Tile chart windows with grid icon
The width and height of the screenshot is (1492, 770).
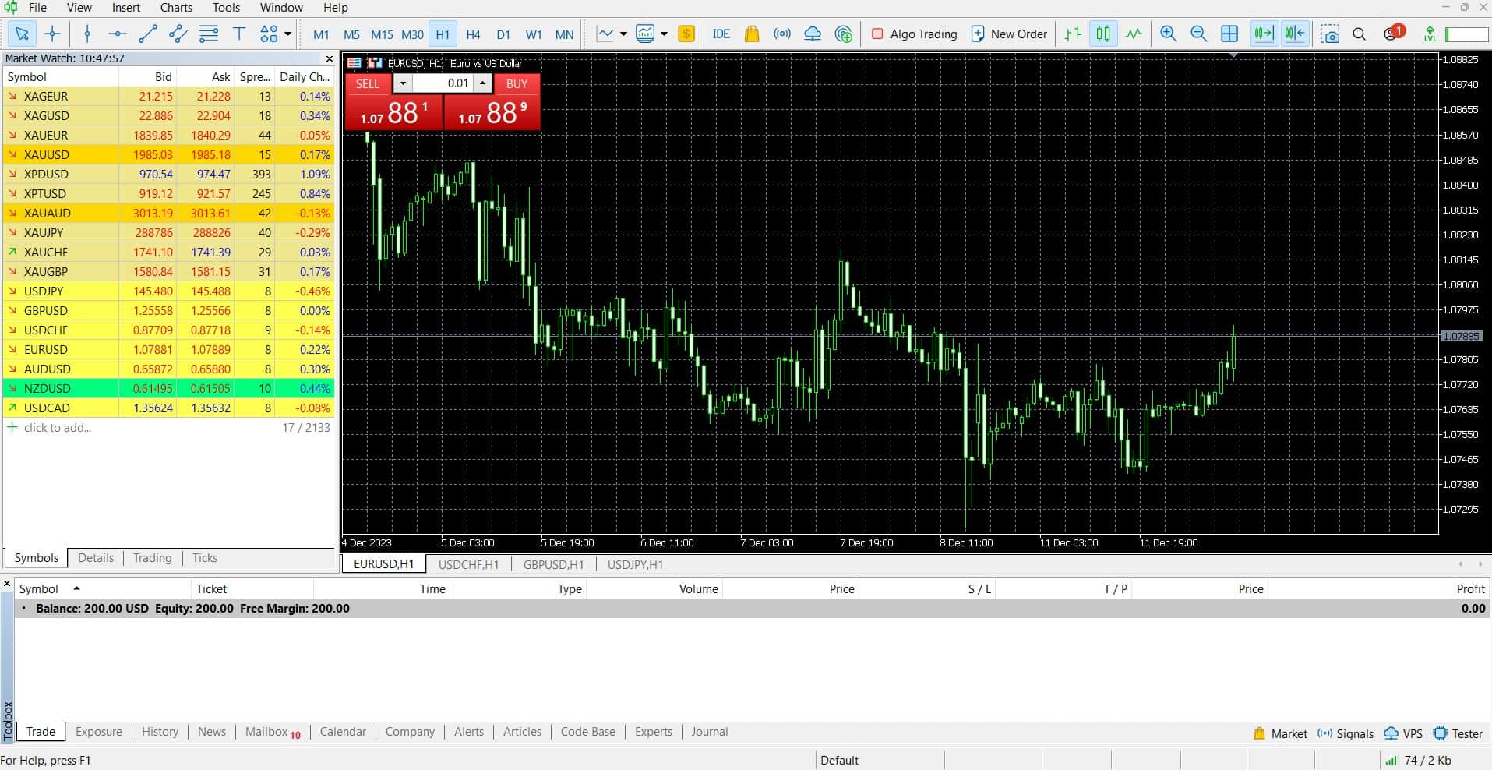(1229, 34)
